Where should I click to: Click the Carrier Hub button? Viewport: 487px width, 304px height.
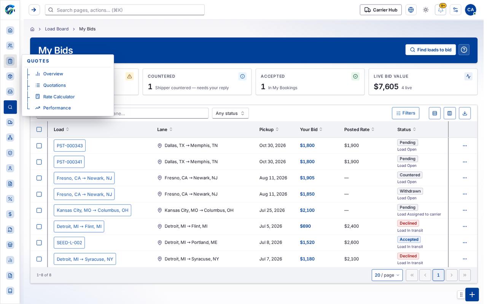pos(381,10)
